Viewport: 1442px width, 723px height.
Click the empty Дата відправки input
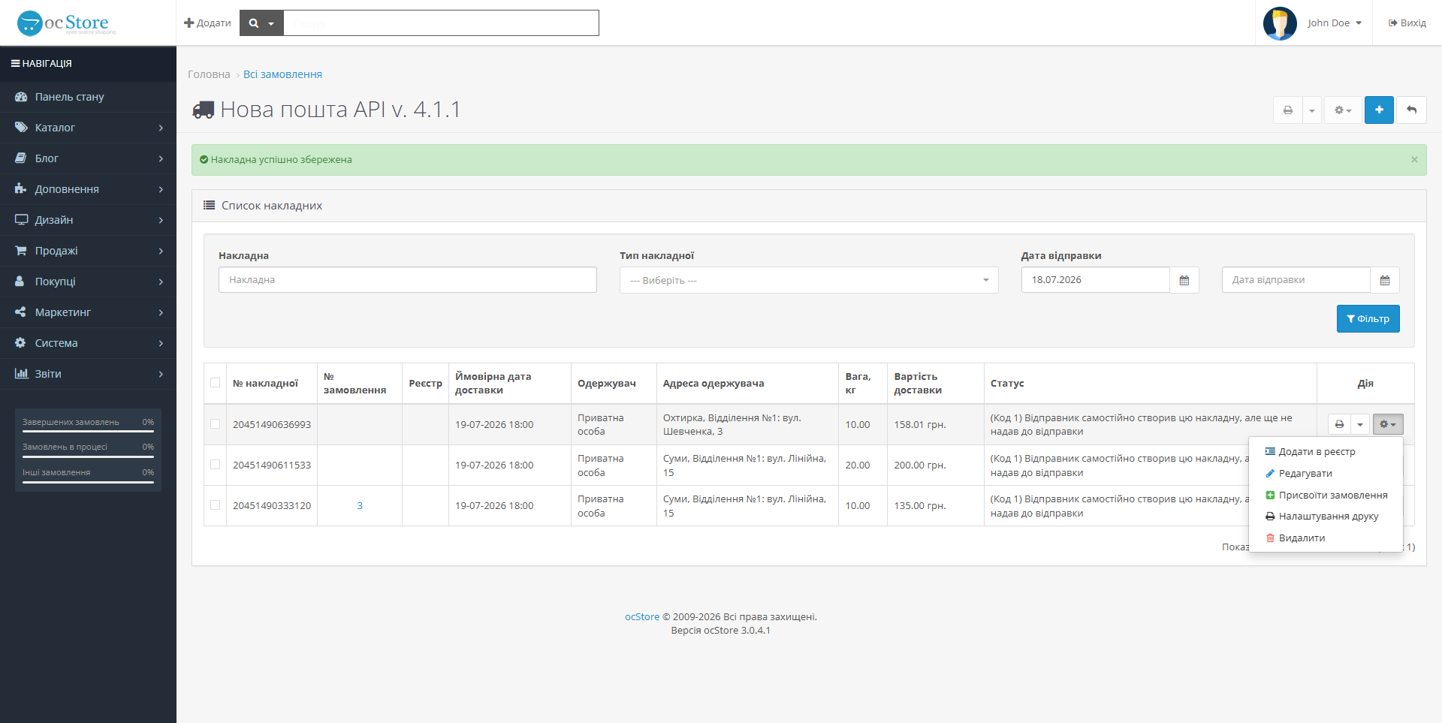[x=1296, y=280]
